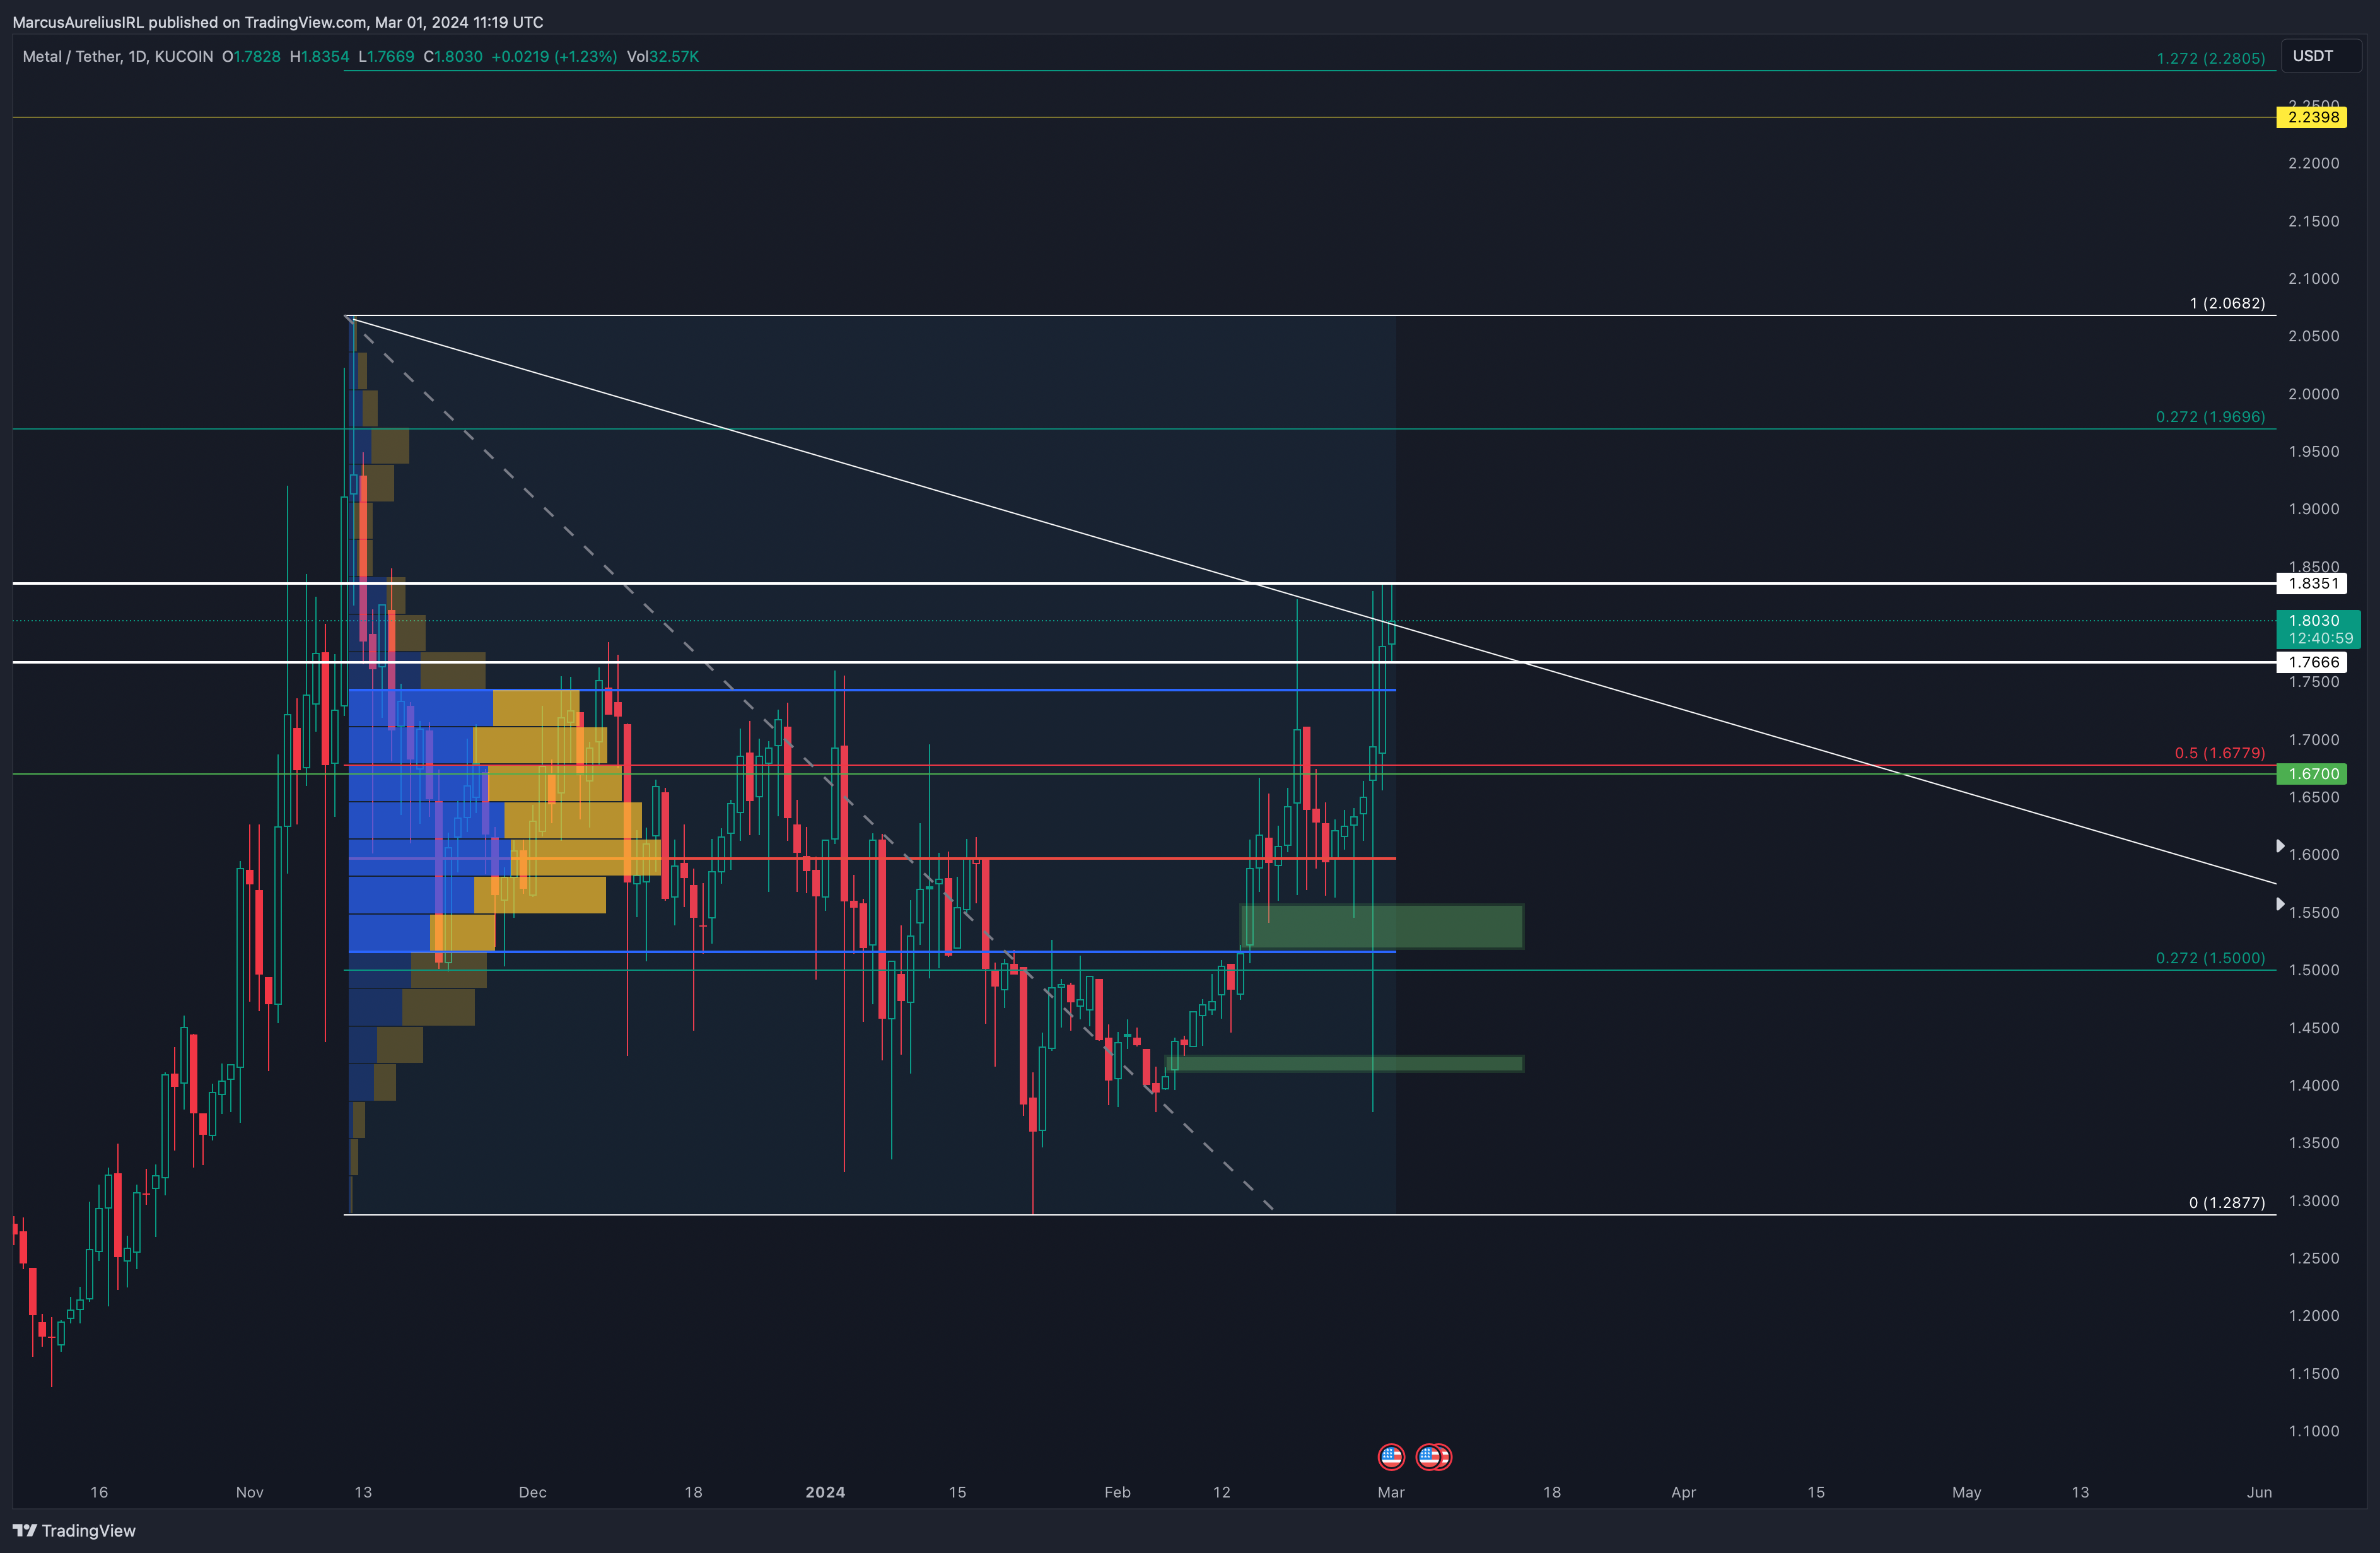This screenshot has height=1553, width=2380.
Task: Click the 2024 label on time axis
Action: coord(825,1492)
